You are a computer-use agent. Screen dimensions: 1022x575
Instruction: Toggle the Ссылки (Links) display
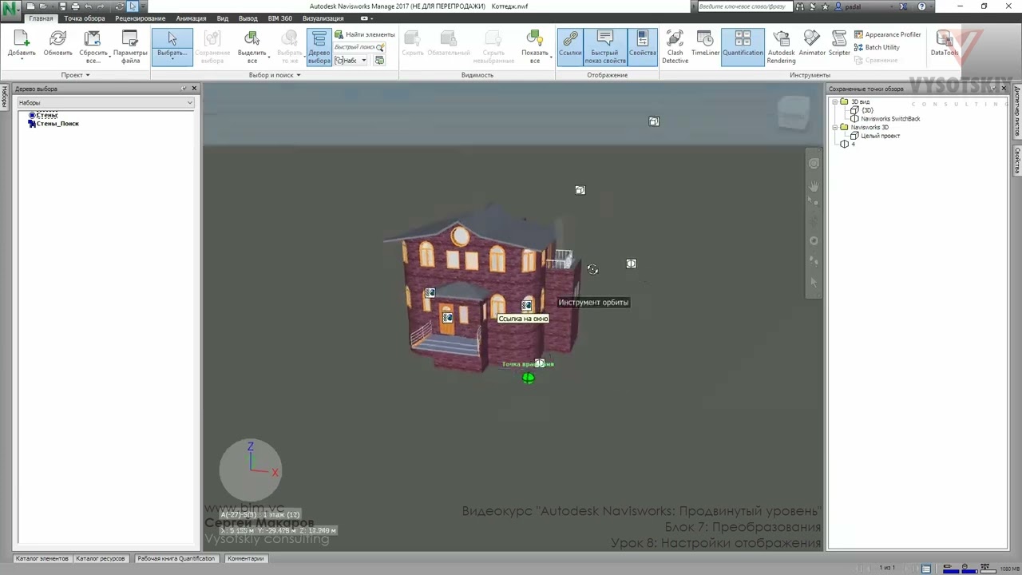(570, 48)
